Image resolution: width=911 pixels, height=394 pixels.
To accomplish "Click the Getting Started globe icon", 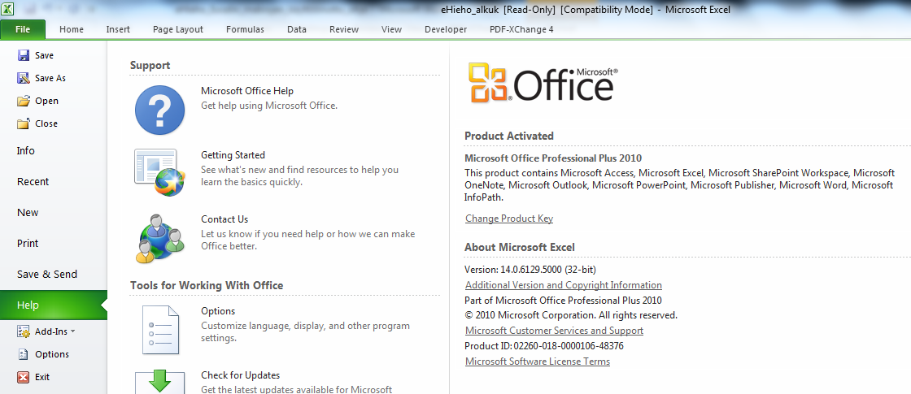I will pos(159,171).
